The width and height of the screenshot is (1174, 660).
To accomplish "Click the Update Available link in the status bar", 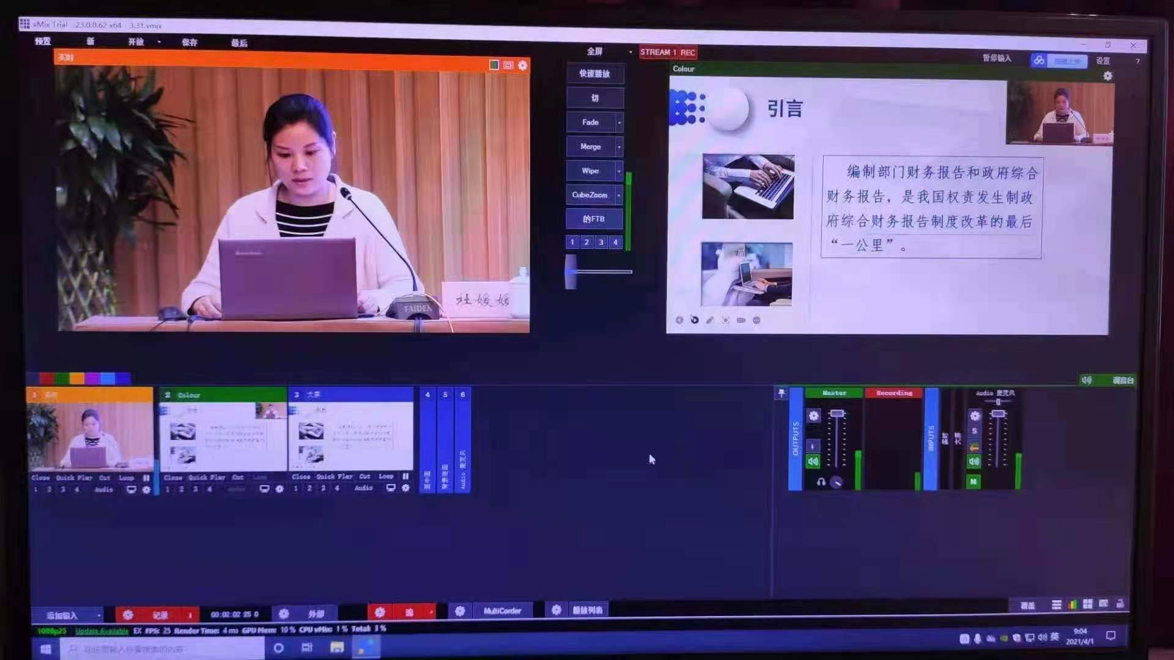I will pos(102,631).
